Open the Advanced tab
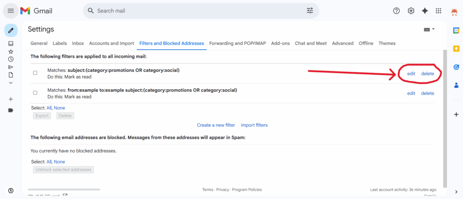 [343, 43]
